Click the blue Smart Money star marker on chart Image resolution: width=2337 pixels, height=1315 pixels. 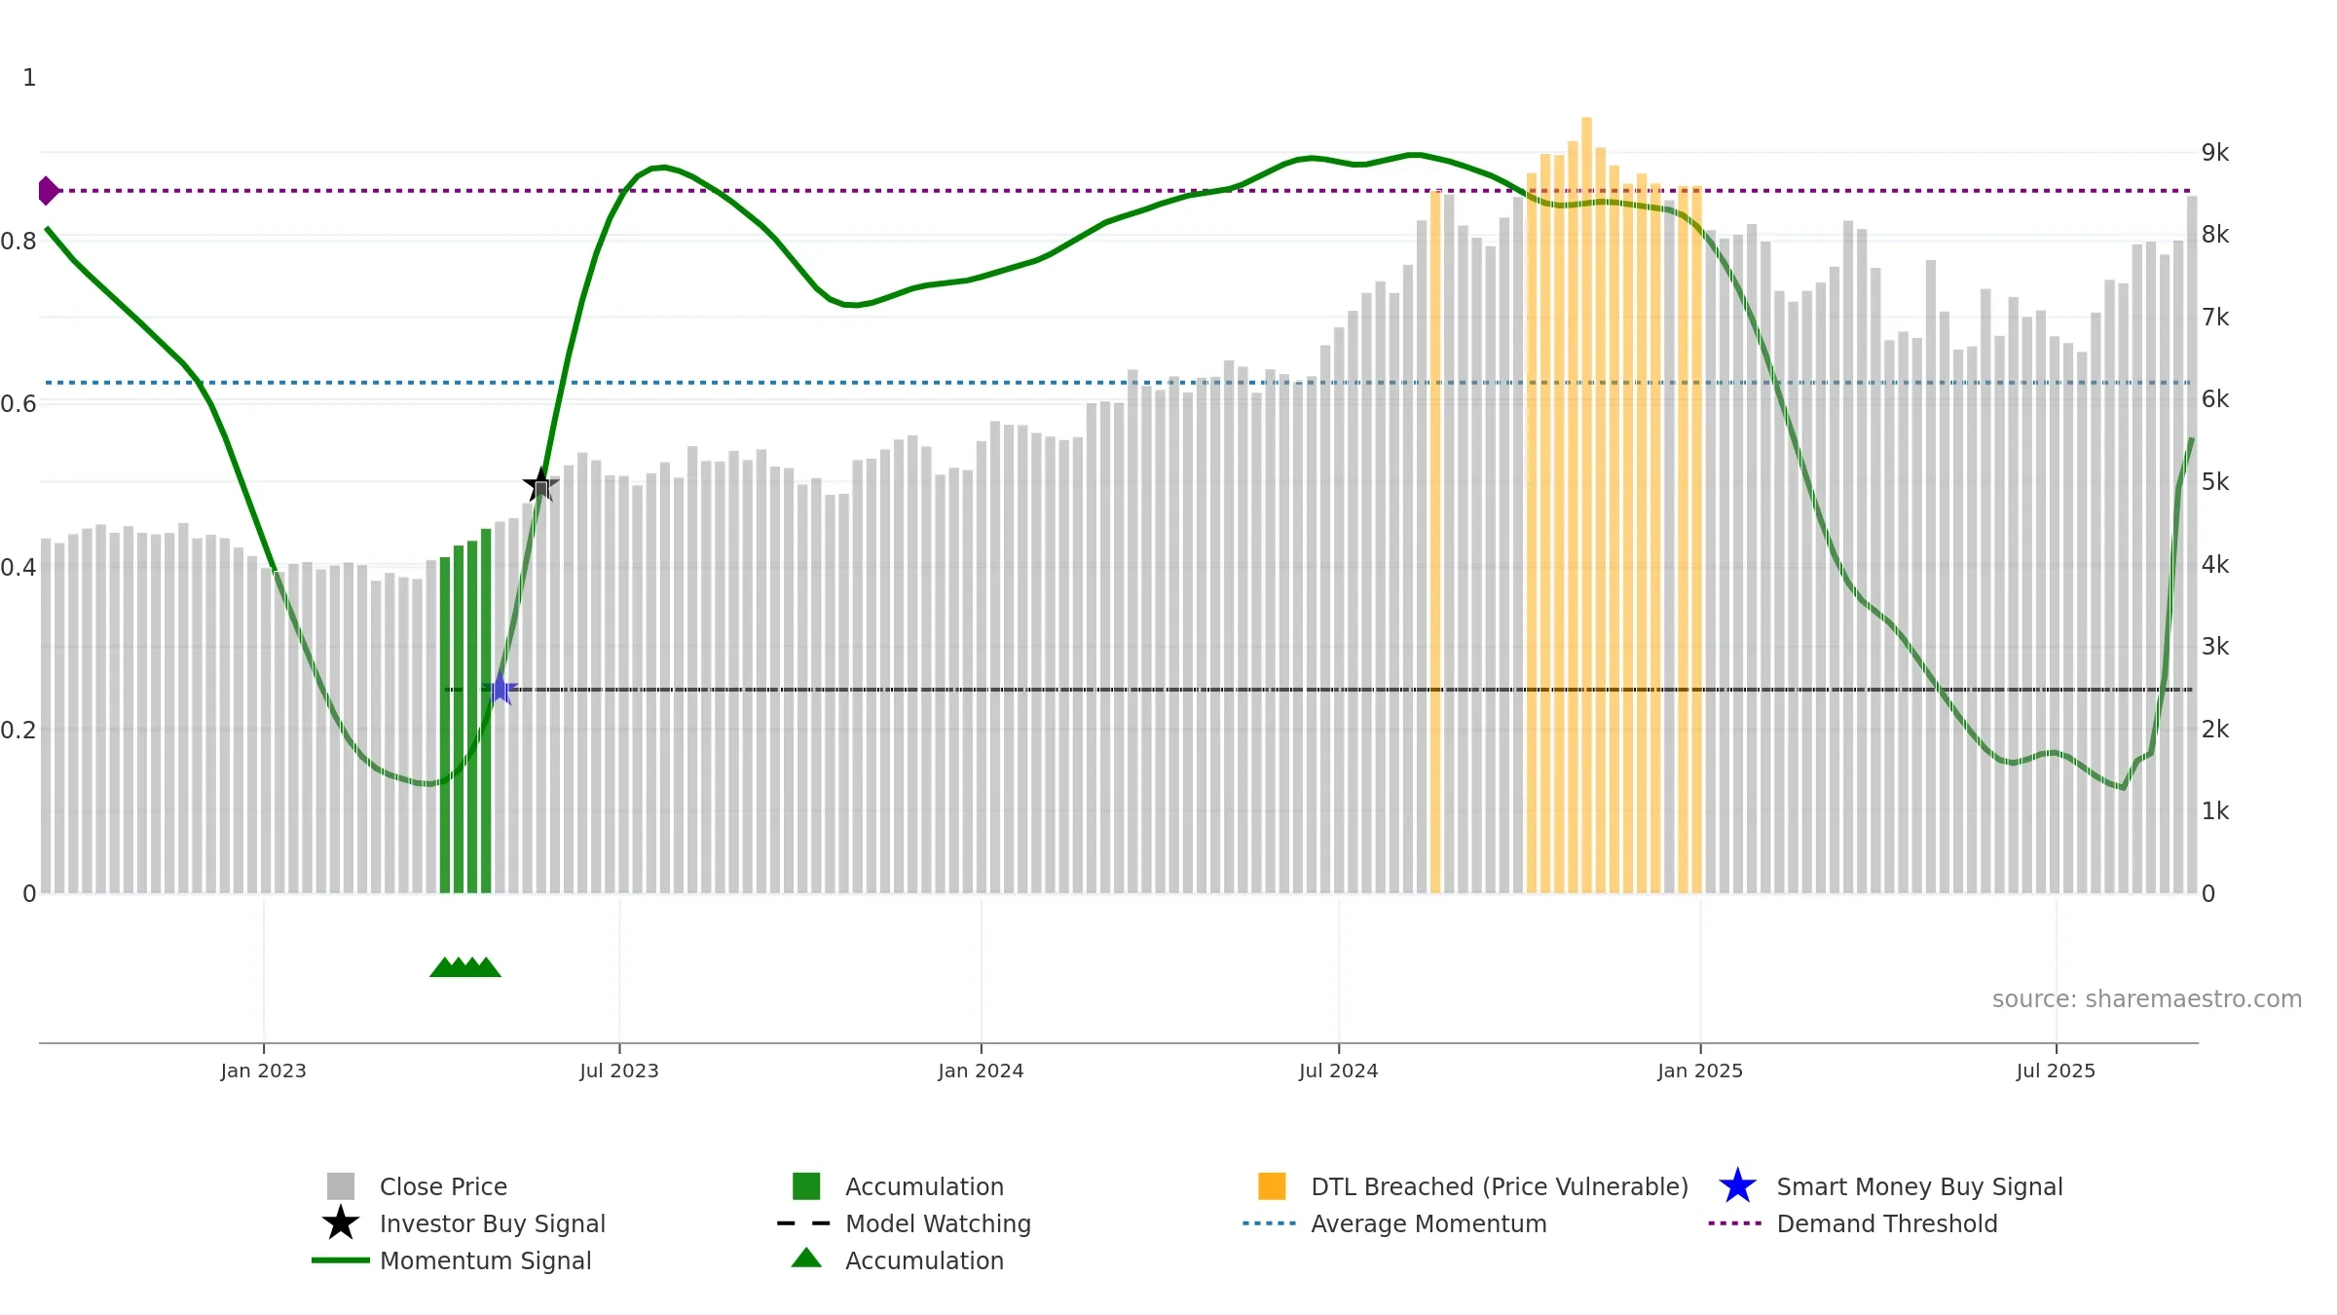click(x=500, y=689)
